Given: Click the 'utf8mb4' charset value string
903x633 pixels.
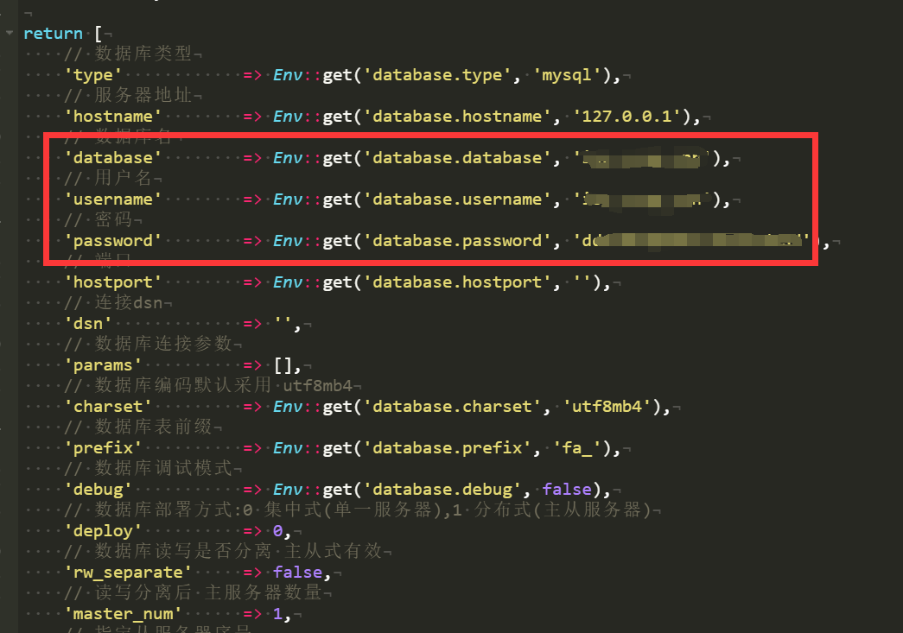Looking at the screenshot, I should tap(606, 407).
